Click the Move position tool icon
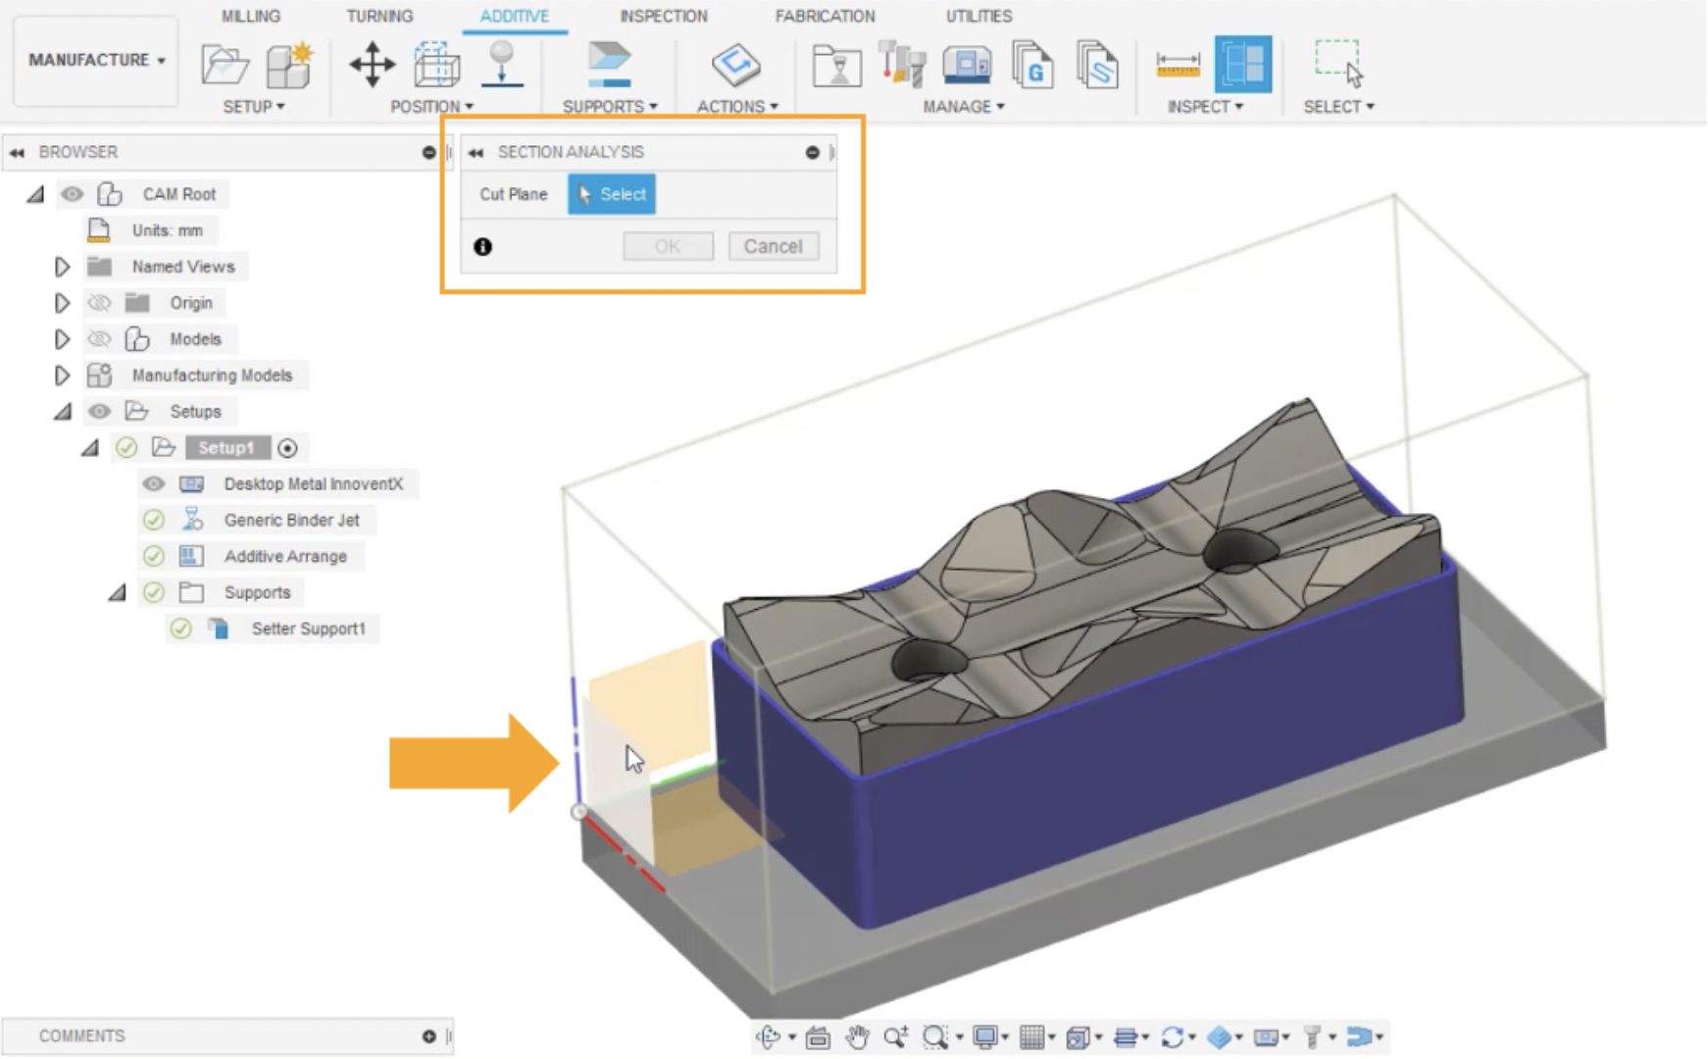The width and height of the screenshot is (1708, 1059). click(x=373, y=65)
